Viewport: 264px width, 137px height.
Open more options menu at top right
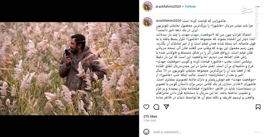257,7
